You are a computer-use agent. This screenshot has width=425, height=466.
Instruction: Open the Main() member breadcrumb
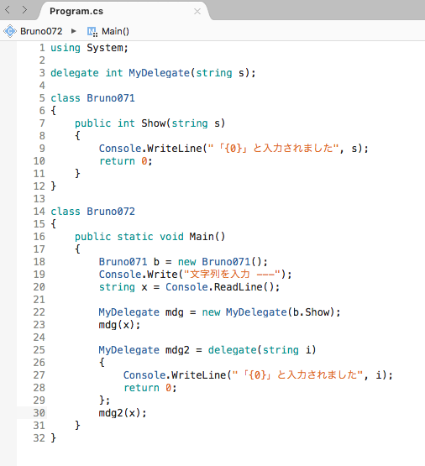coord(115,31)
